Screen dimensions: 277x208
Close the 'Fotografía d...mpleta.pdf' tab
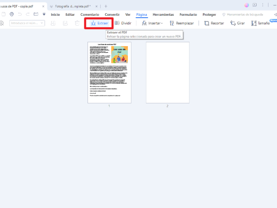point(96,6)
